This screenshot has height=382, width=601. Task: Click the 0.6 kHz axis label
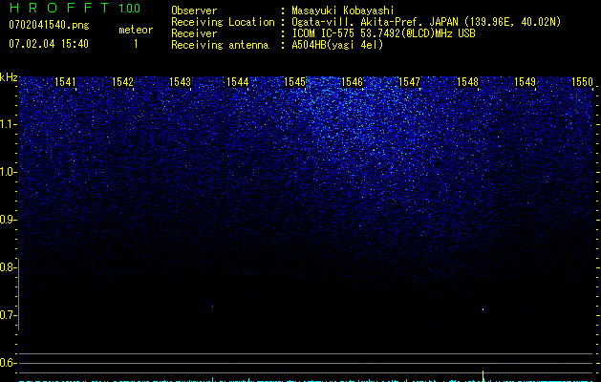(x=7, y=363)
